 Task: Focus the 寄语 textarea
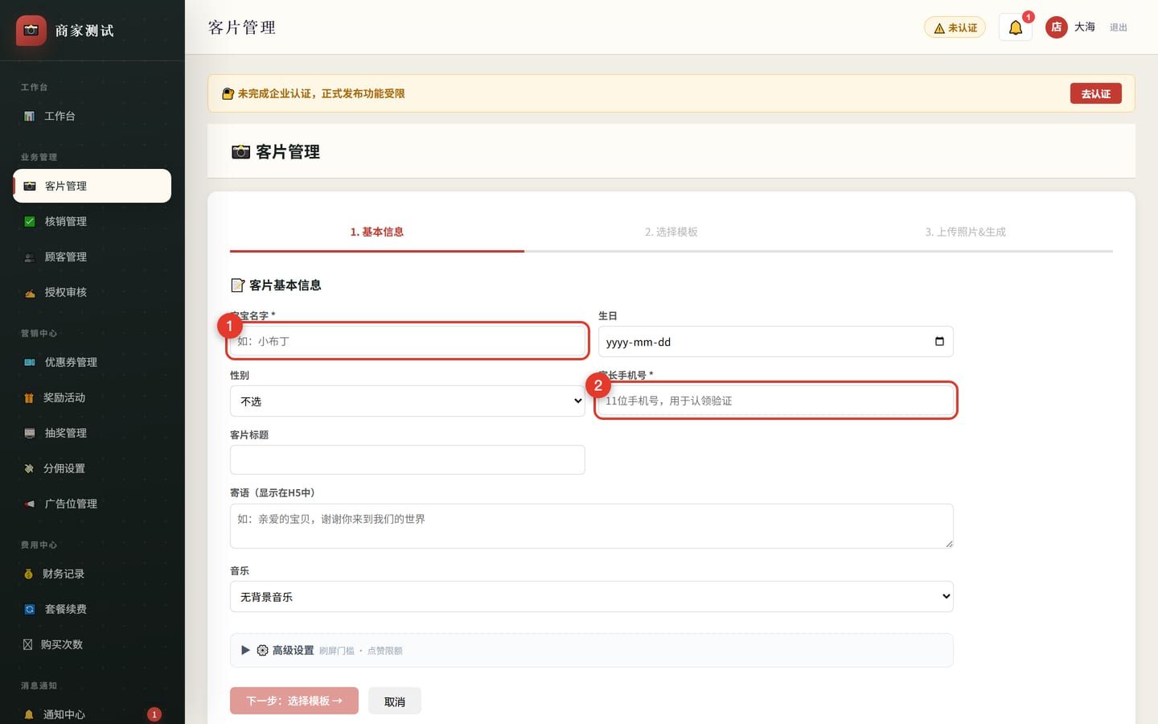(x=592, y=526)
